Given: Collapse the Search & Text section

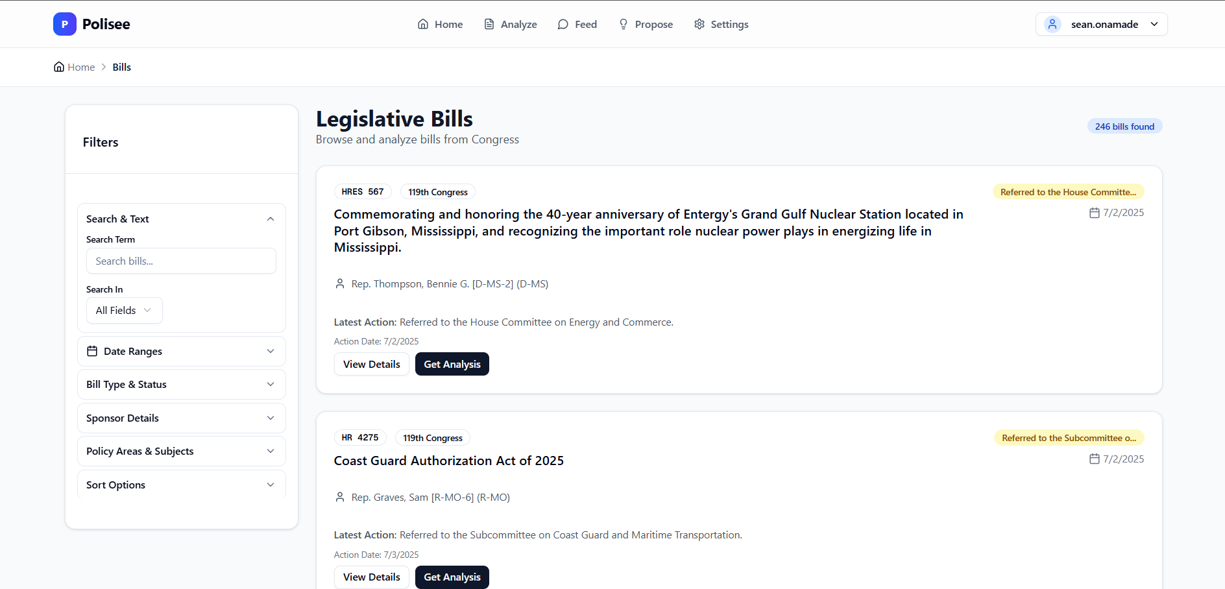Looking at the screenshot, I should [271, 219].
